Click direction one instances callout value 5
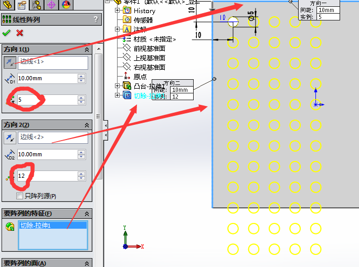Screen dimensions: 359x267 328,17
